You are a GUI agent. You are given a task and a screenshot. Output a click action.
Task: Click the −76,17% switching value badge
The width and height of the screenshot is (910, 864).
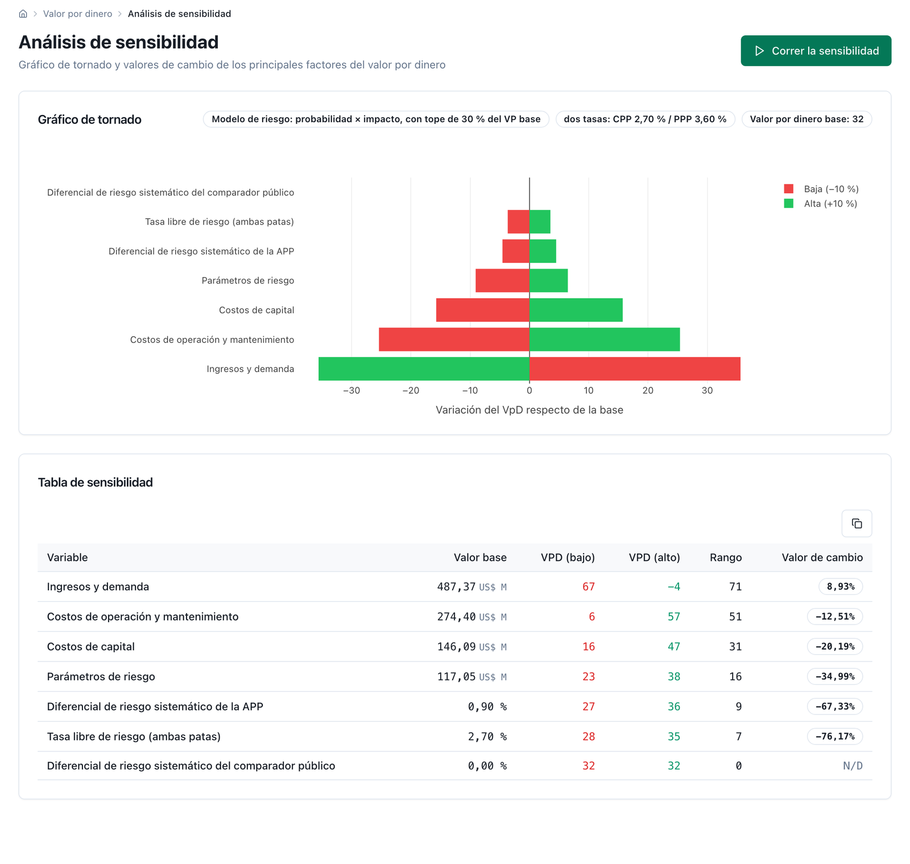click(x=835, y=737)
